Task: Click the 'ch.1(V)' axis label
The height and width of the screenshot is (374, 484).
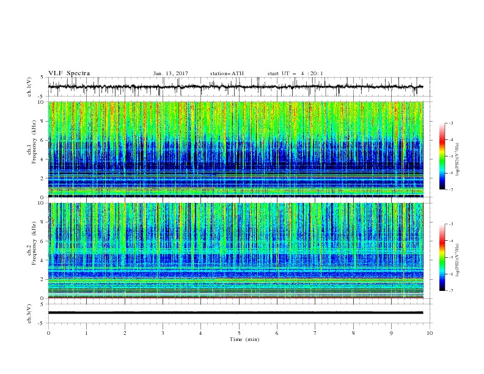Action: tap(29, 87)
